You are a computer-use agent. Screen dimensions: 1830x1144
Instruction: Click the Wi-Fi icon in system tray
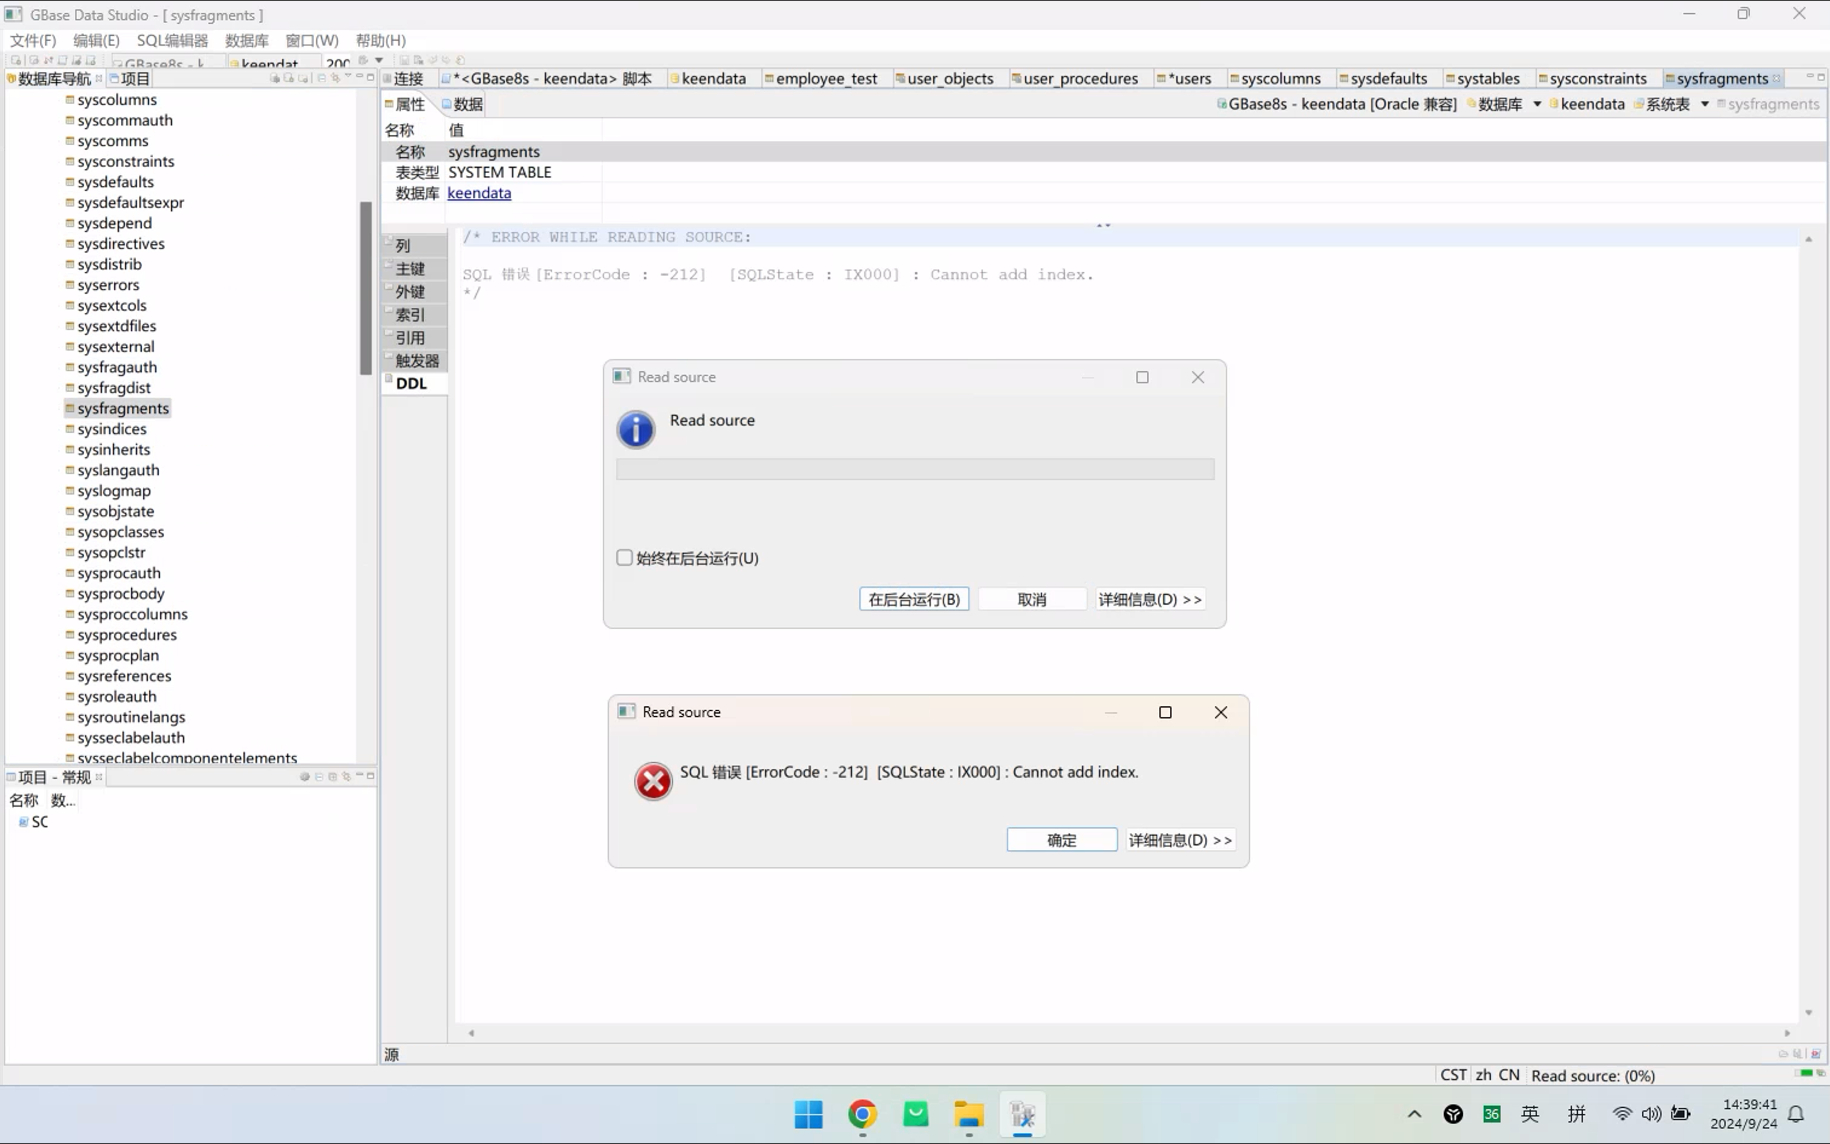(1621, 1114)
